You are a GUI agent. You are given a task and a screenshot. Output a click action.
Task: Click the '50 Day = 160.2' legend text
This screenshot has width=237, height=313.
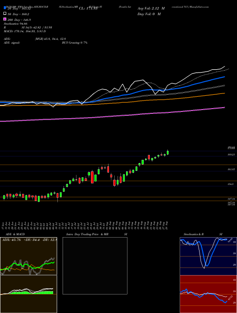[x=18, y=14]
